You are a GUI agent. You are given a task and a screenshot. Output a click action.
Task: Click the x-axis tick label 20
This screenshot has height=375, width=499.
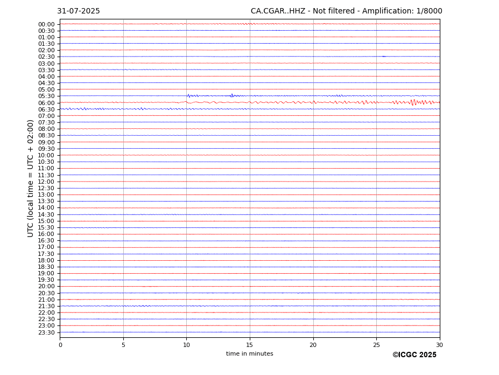(x=313, y=345)
